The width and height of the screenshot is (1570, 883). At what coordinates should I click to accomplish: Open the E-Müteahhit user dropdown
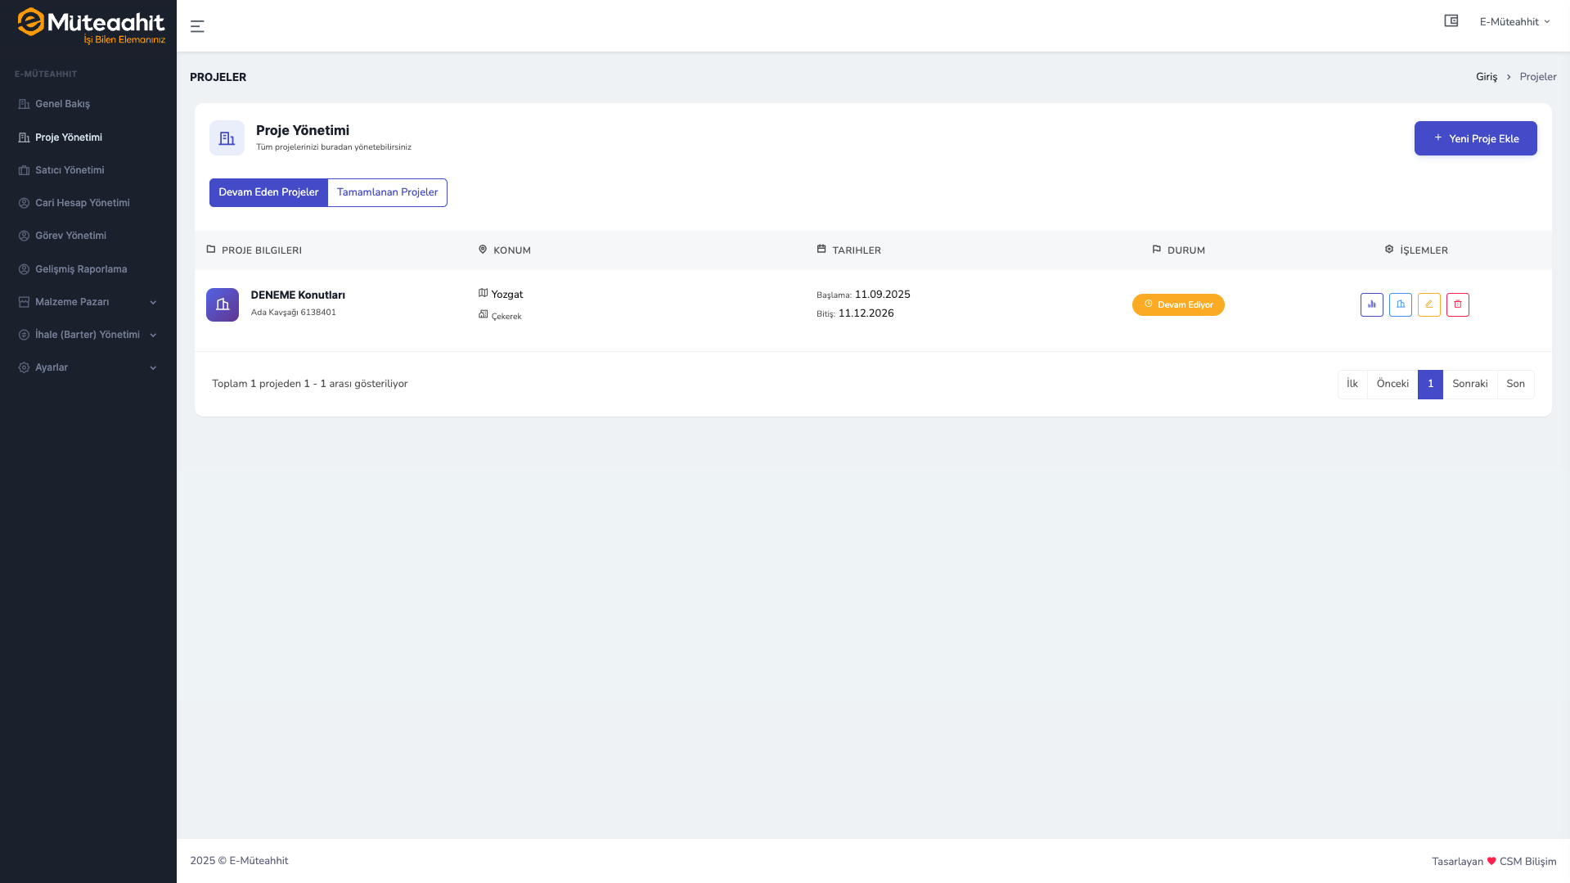[x=1514, y=22]
